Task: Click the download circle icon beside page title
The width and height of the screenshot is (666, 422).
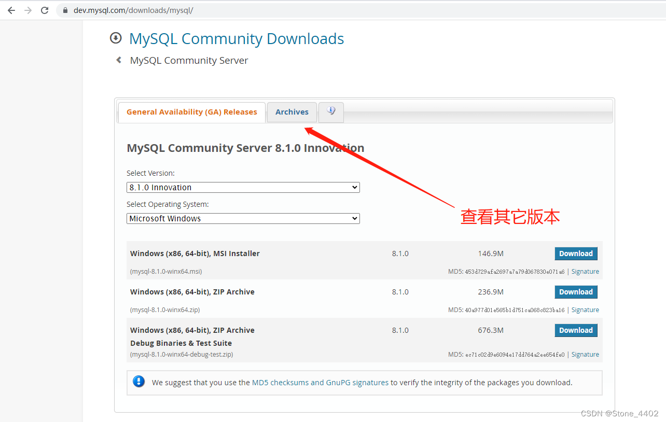Action: [116, 38]
